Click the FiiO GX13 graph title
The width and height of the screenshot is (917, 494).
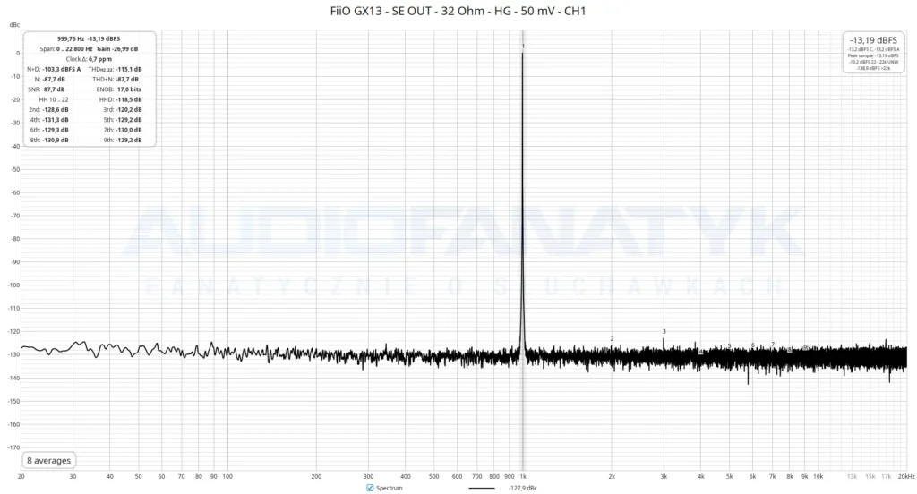[x=458, y=11]
